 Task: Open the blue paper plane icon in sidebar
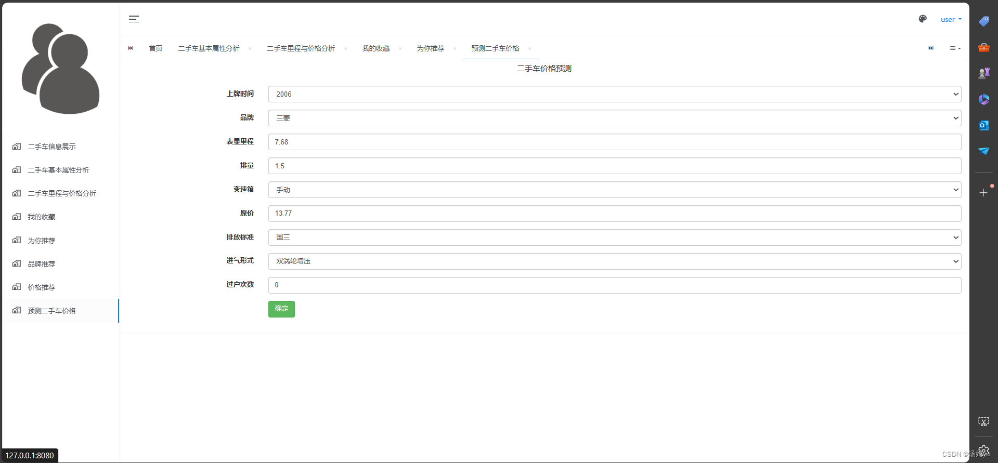(x=984, y=151)
